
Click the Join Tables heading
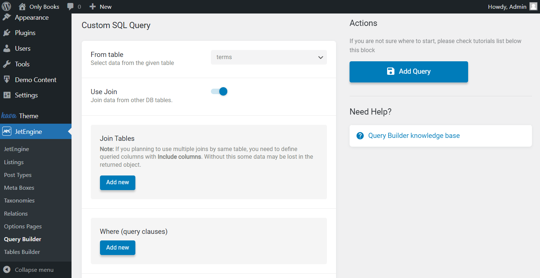[117, 138]
